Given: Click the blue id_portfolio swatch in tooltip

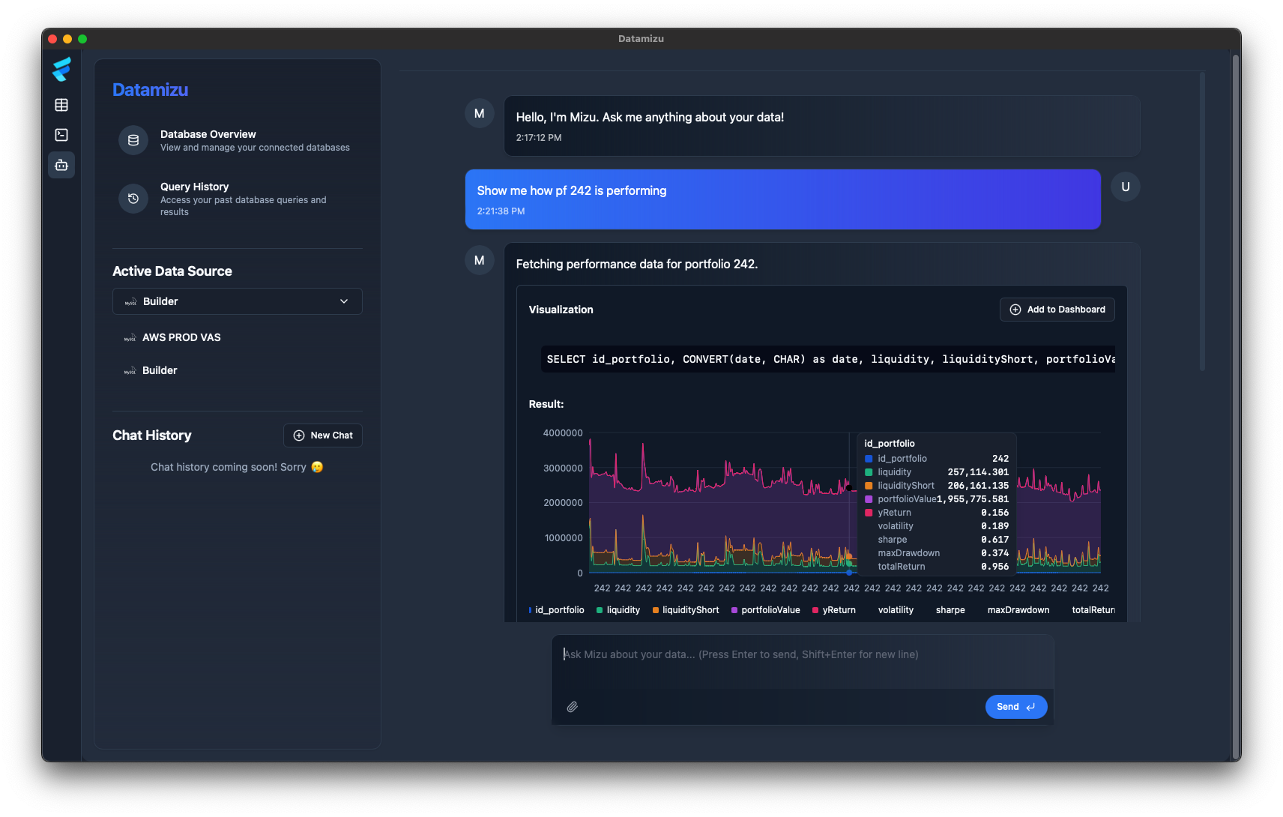Looking at the screenshot, I should pyautogui.click(x=869, y=459).
